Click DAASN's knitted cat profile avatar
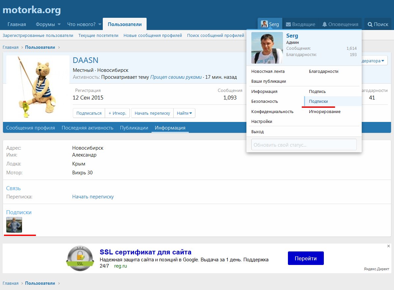This screenshot has width=394, height=290. [38, 87]
